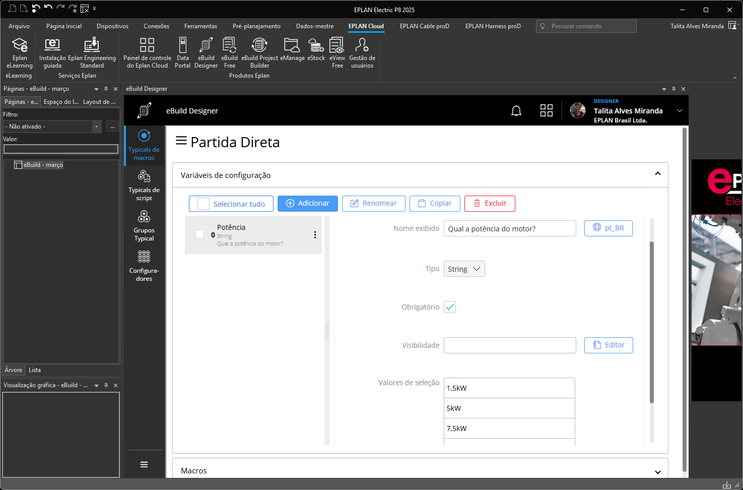This screenshot has width=743, height=490.
Task: Click the Adicionar button
Action: 307,203
